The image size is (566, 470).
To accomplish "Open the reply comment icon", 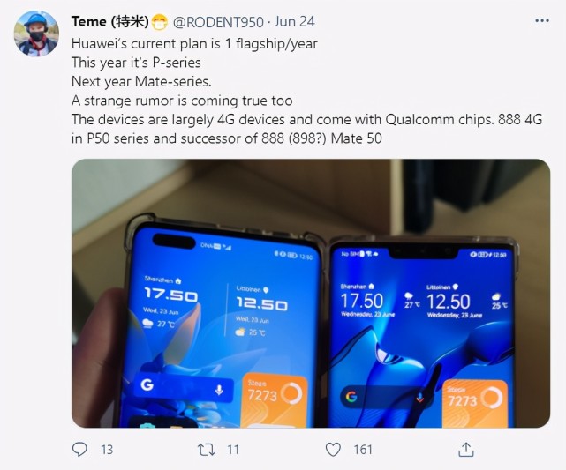I will (79, 450).
